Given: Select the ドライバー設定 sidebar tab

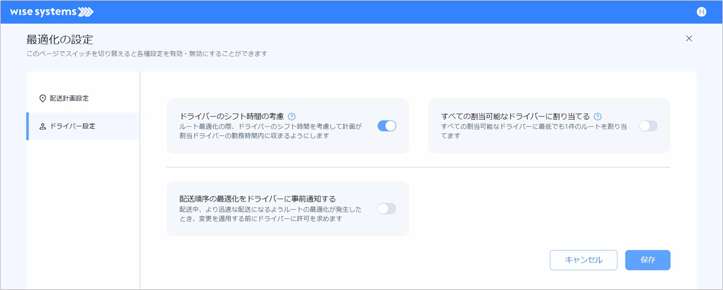Looking at the screenshot, I should pyautogui.click(x=73, y=126).
